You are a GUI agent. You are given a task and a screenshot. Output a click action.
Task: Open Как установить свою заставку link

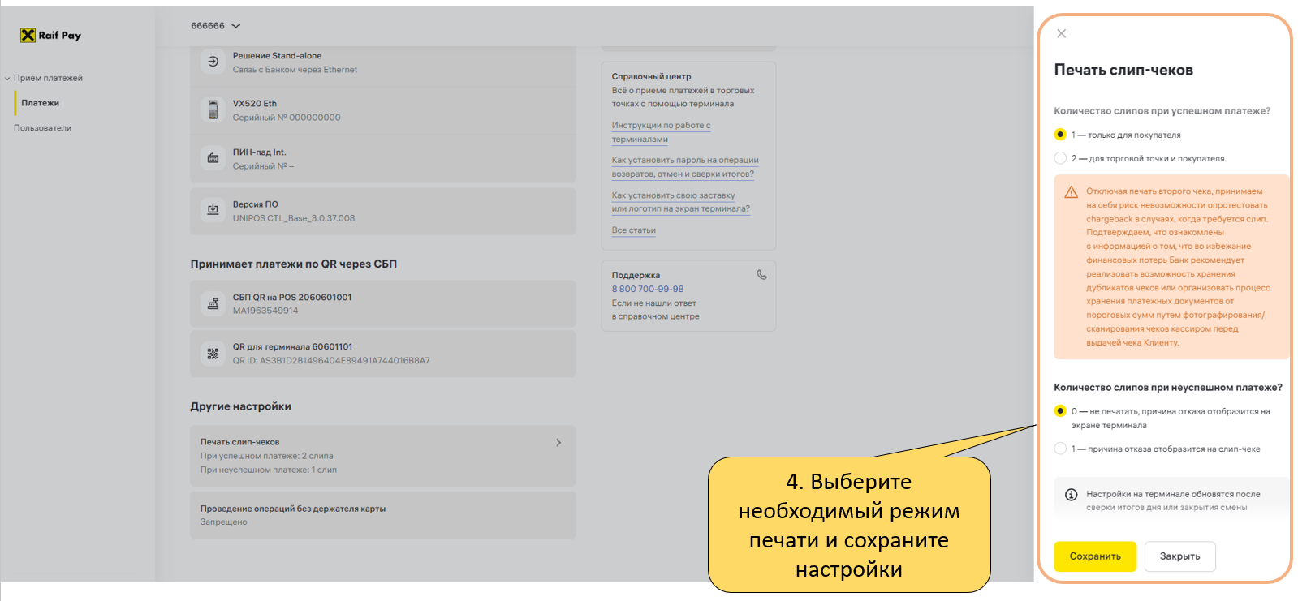click(x=680, y=202)
